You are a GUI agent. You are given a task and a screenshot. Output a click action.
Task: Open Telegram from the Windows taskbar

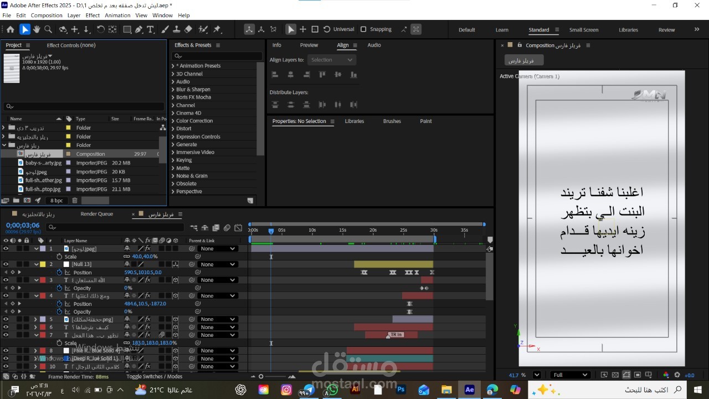(x=309, y=390)
